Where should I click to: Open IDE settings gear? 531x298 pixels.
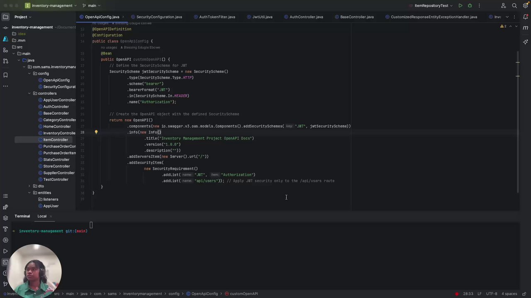pyautogui.click(x=525, y=6)
